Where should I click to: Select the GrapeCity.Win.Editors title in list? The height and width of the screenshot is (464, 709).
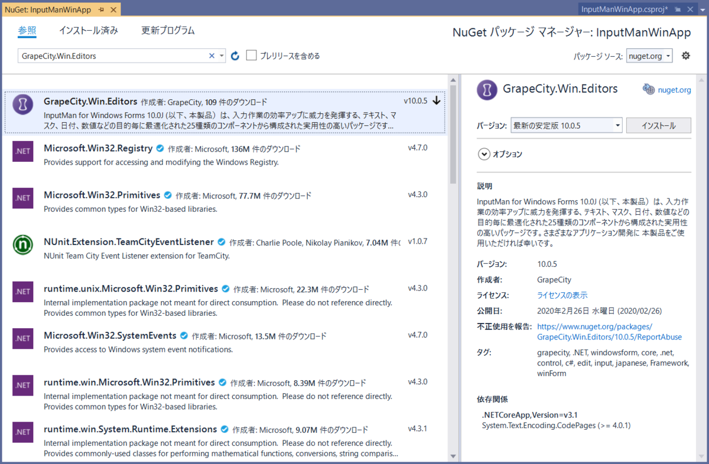[90, 102]
